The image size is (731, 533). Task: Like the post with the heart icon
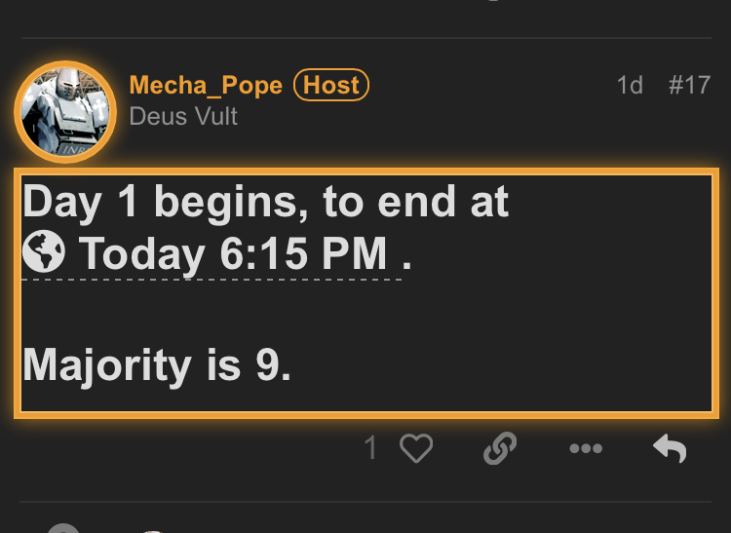416,448
